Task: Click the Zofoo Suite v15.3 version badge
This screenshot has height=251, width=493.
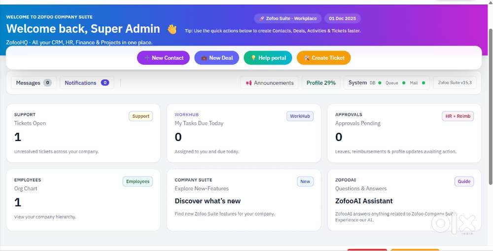Action: (x=455, y=83)
